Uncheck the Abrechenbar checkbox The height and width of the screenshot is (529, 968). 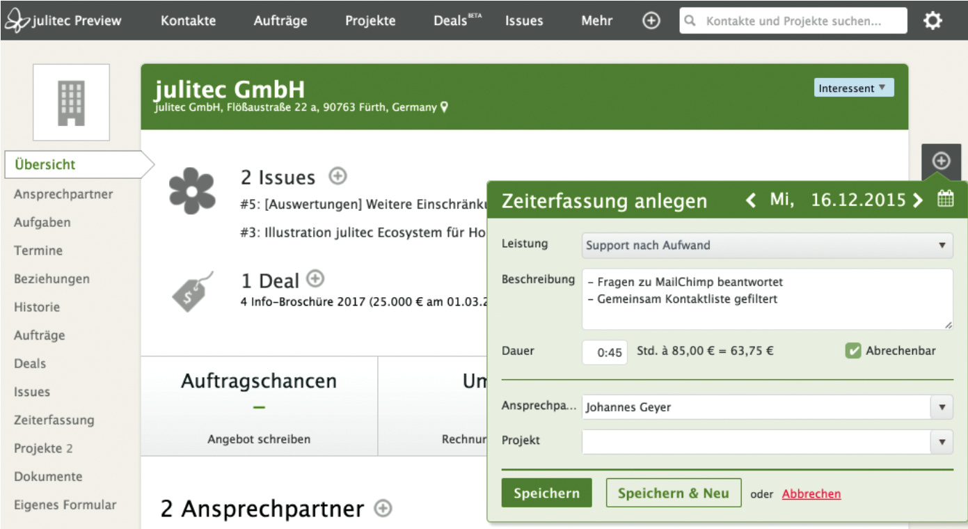[853, 351]
